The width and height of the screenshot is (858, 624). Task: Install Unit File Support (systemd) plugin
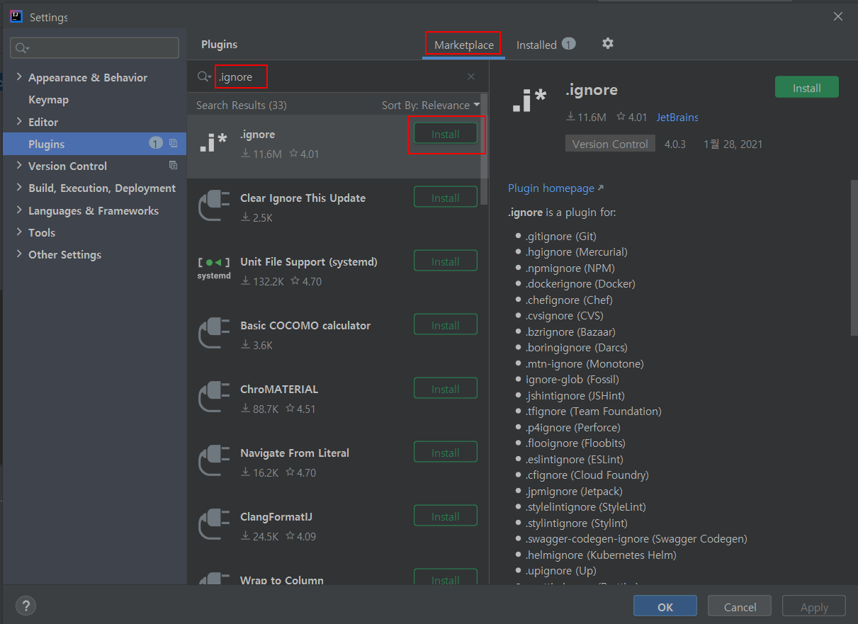pos(446,261)
